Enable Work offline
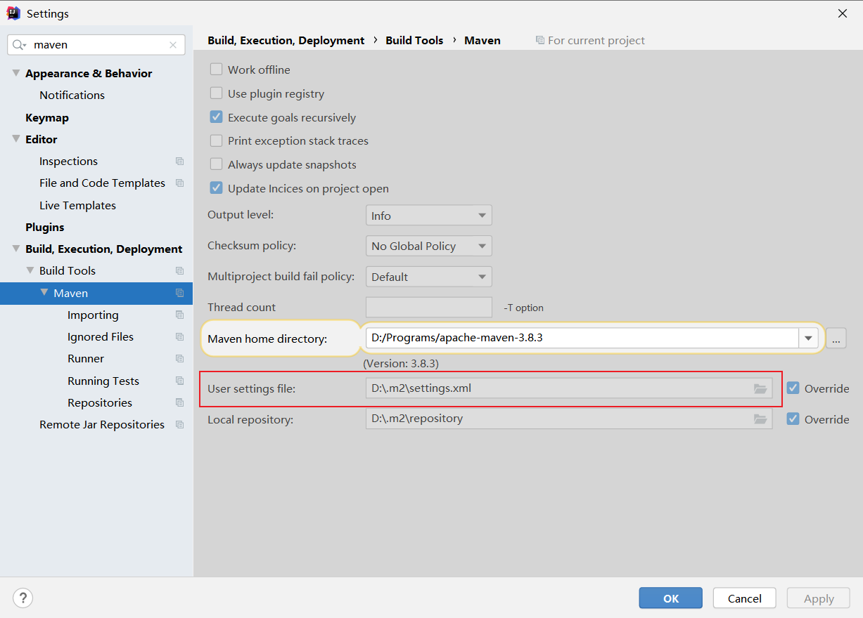The width and height of the screenshot is (863, 618). pyautogui.click(x=217, y=70)
